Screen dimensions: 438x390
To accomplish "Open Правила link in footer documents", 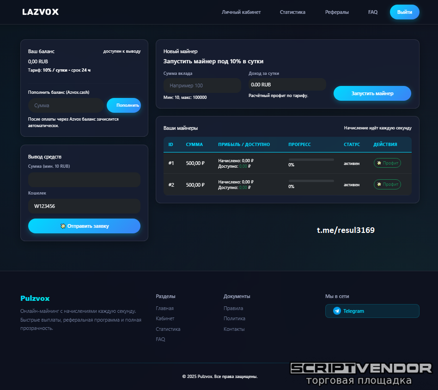I will click(233, 308).
